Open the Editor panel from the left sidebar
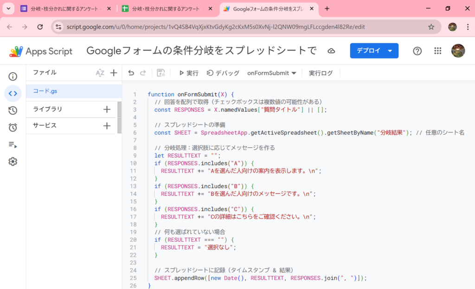Viewport: 475px width, 289px height. (x=13, y=94)
